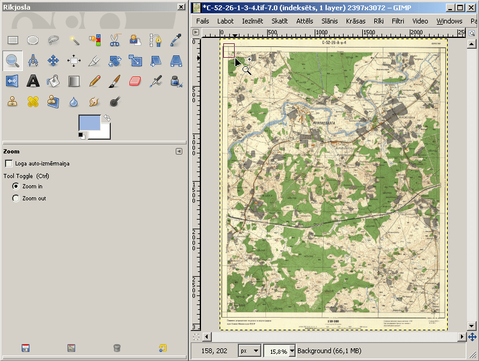Screen dimensions: 479x361
Task: Select the Fuzzy Select magic wand
Action: 73,40
